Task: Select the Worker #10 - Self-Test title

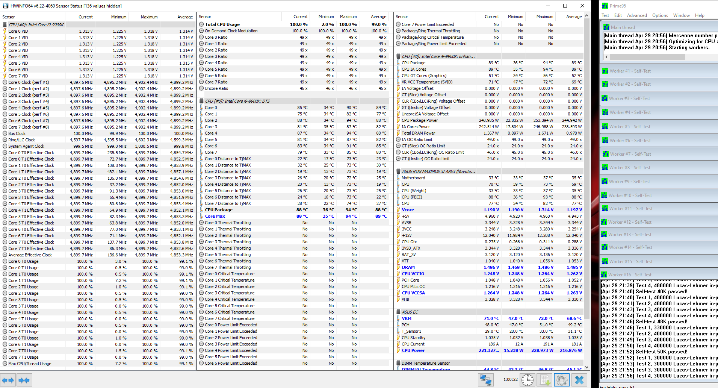Action: point(630,196)
